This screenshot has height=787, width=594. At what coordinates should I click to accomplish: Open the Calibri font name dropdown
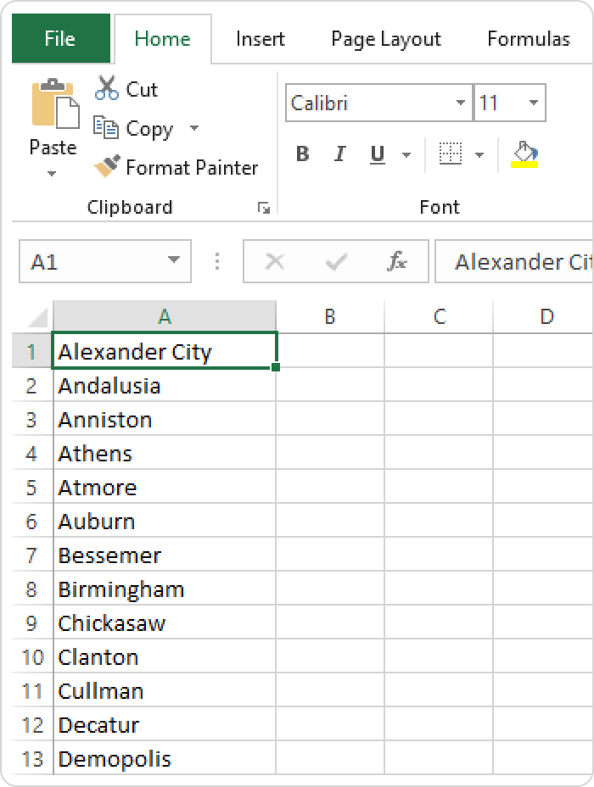coord(461,103)
